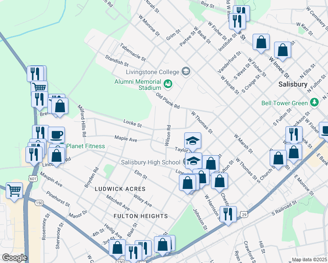Click the Rosemont St street label
The width and height of the screenshot is (328, 263).
point(45,227)
